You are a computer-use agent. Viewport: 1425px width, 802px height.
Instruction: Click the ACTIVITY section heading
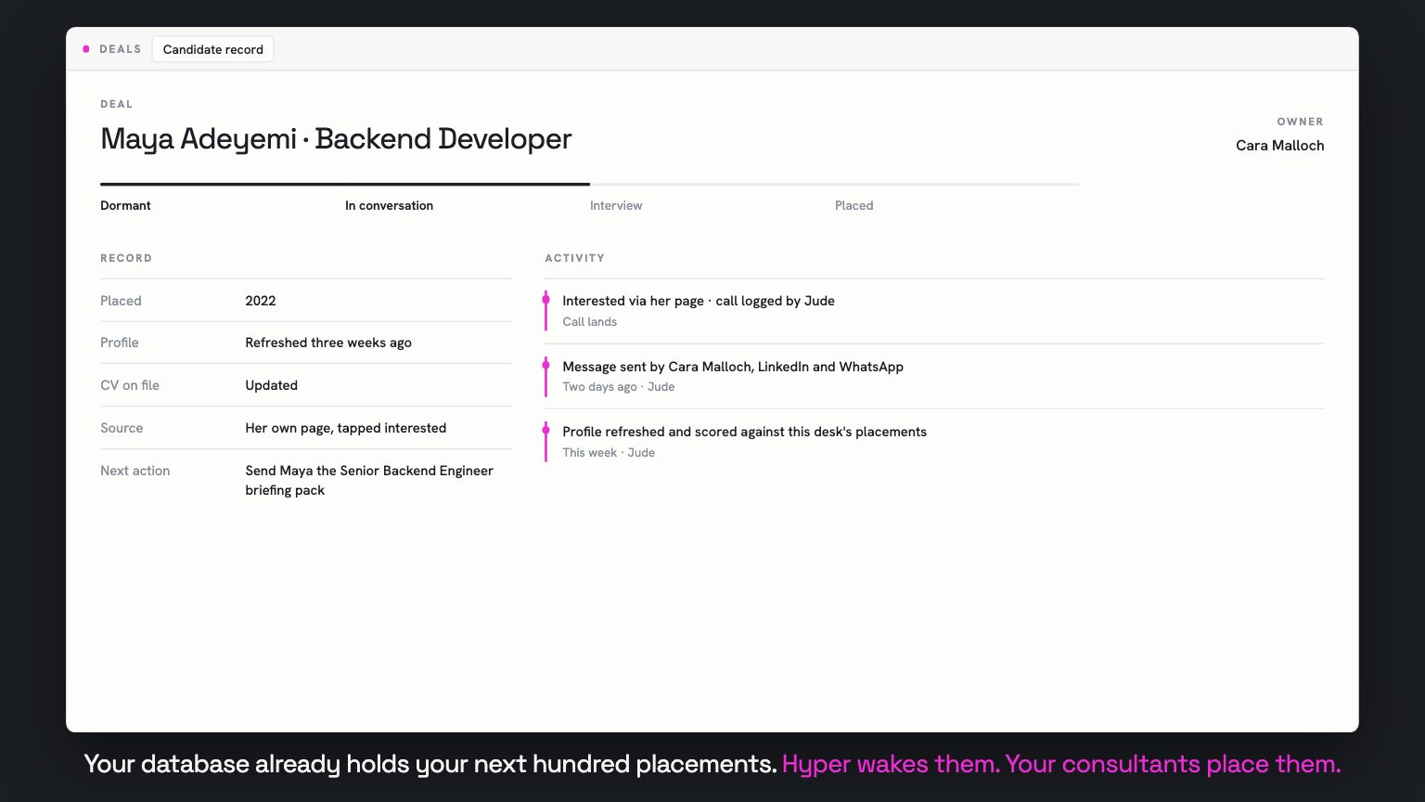574,258
